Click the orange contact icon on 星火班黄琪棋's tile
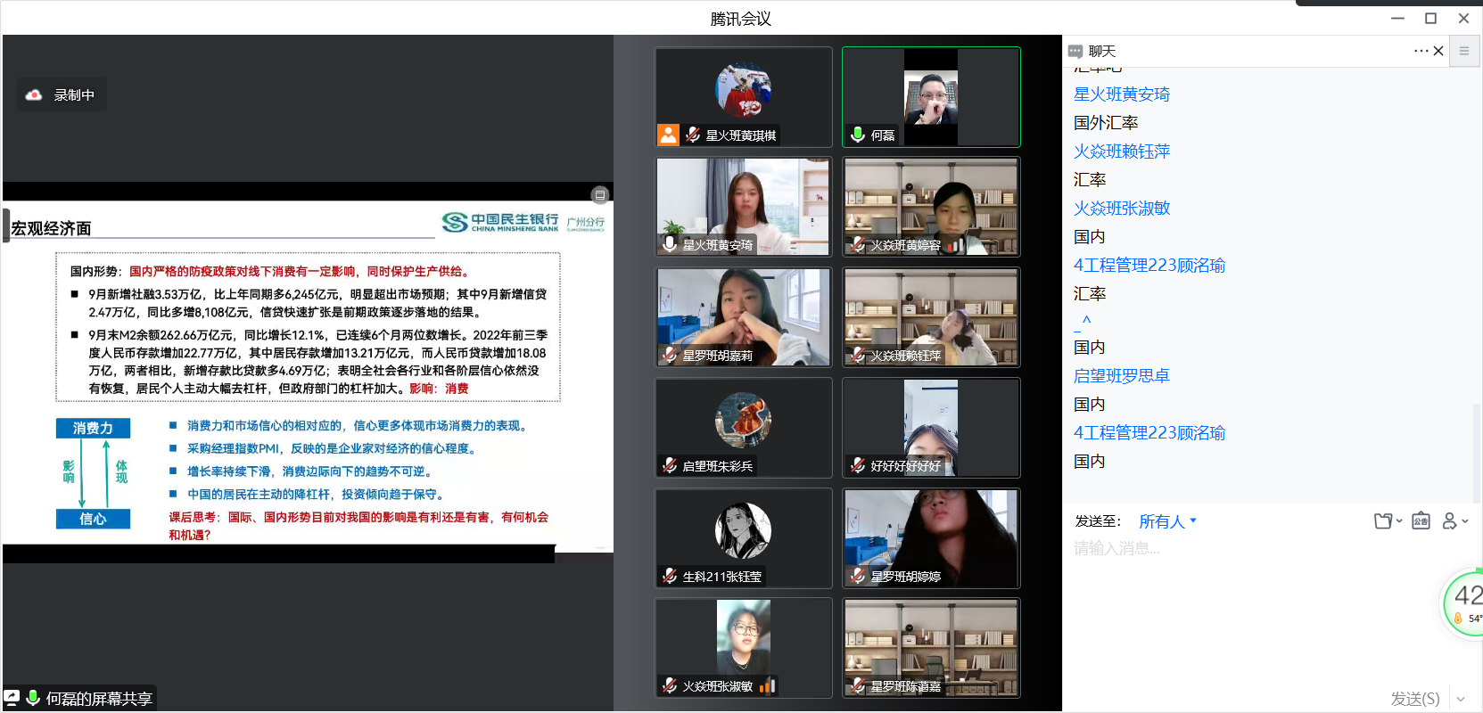Image resolution: width=1483 pixels, height=713 pixels. coord(668,135)
